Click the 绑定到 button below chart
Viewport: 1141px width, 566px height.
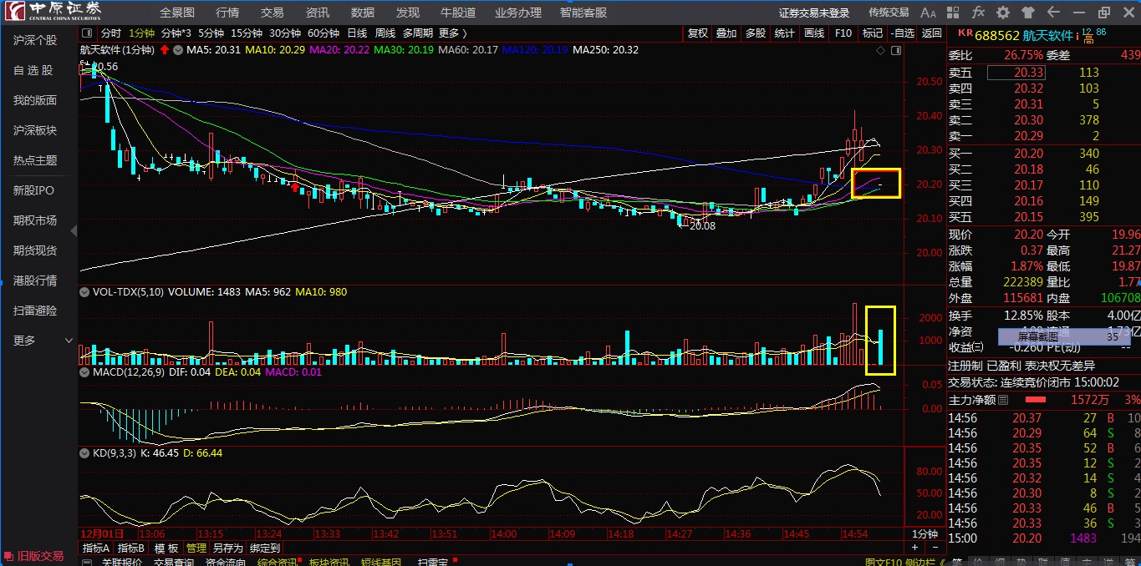pos(265,548)
